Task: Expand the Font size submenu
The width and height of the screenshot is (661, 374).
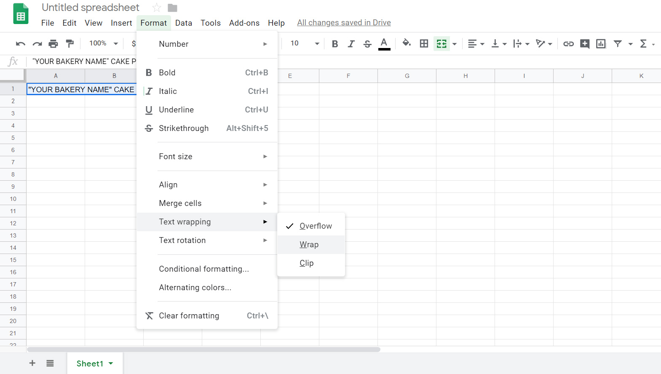Action: [207, 156]
